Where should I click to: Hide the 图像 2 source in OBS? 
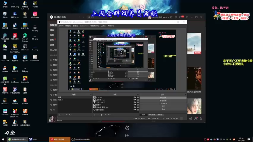click(135, 105)
